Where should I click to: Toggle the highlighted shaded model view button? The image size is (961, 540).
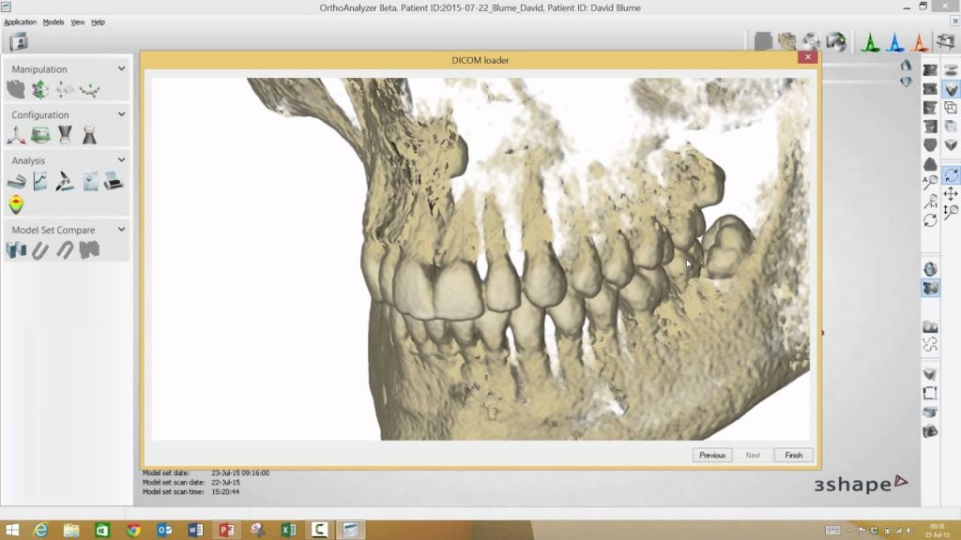pos(951,89)
